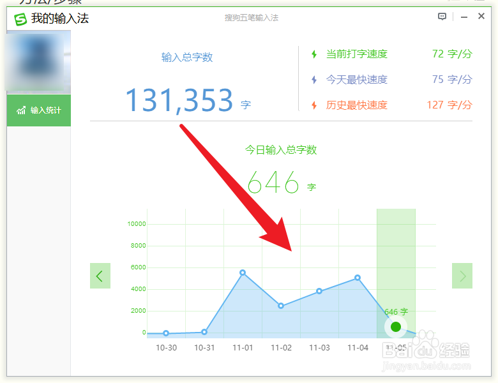Go to previous week with left arrow
Viewport: 498px width, 383px height.
(x=100, y=276)
